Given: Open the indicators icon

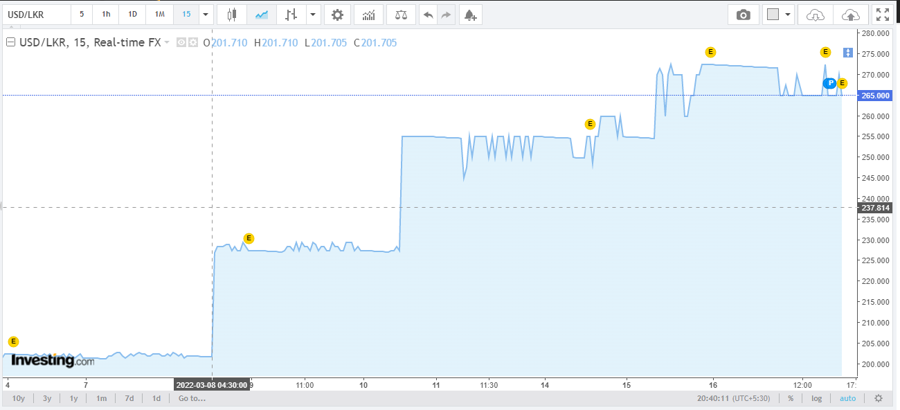Looking at the screenshot, I should pos(369,15).
